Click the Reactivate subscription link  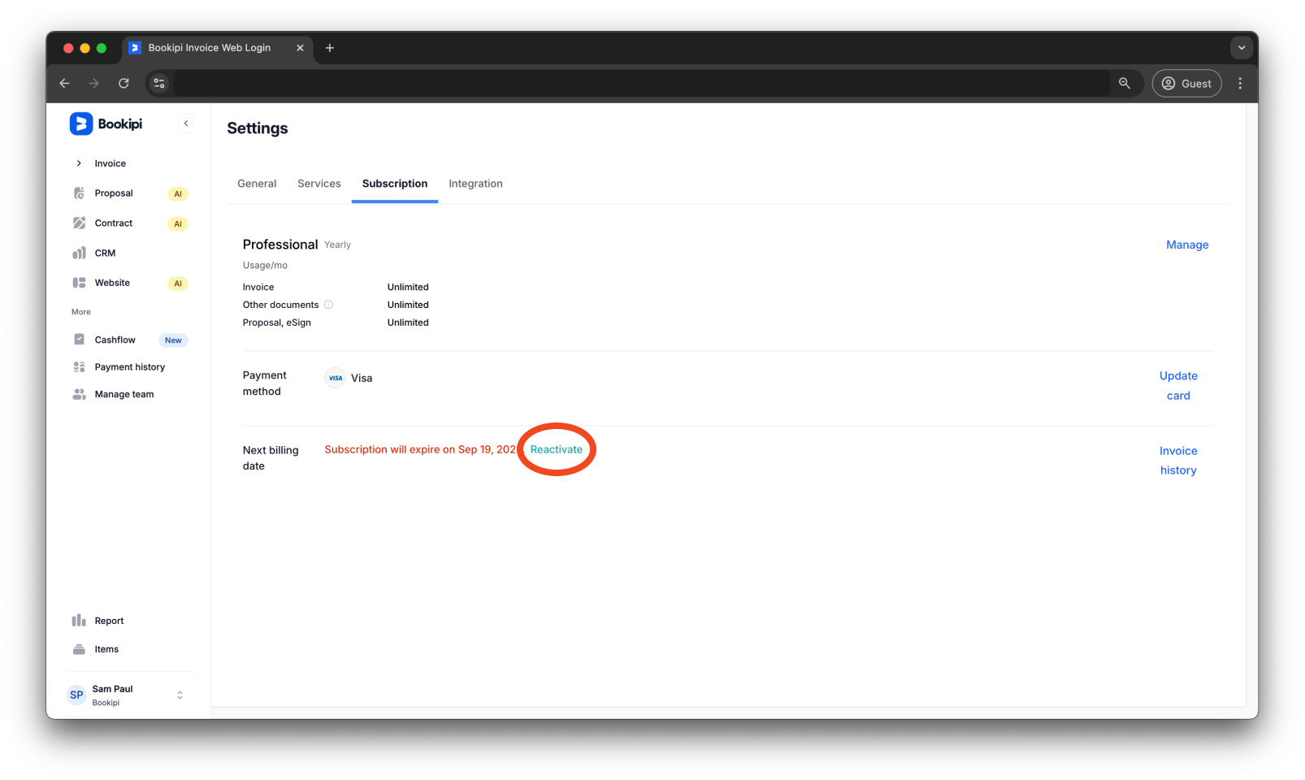[x=557, y=448]
